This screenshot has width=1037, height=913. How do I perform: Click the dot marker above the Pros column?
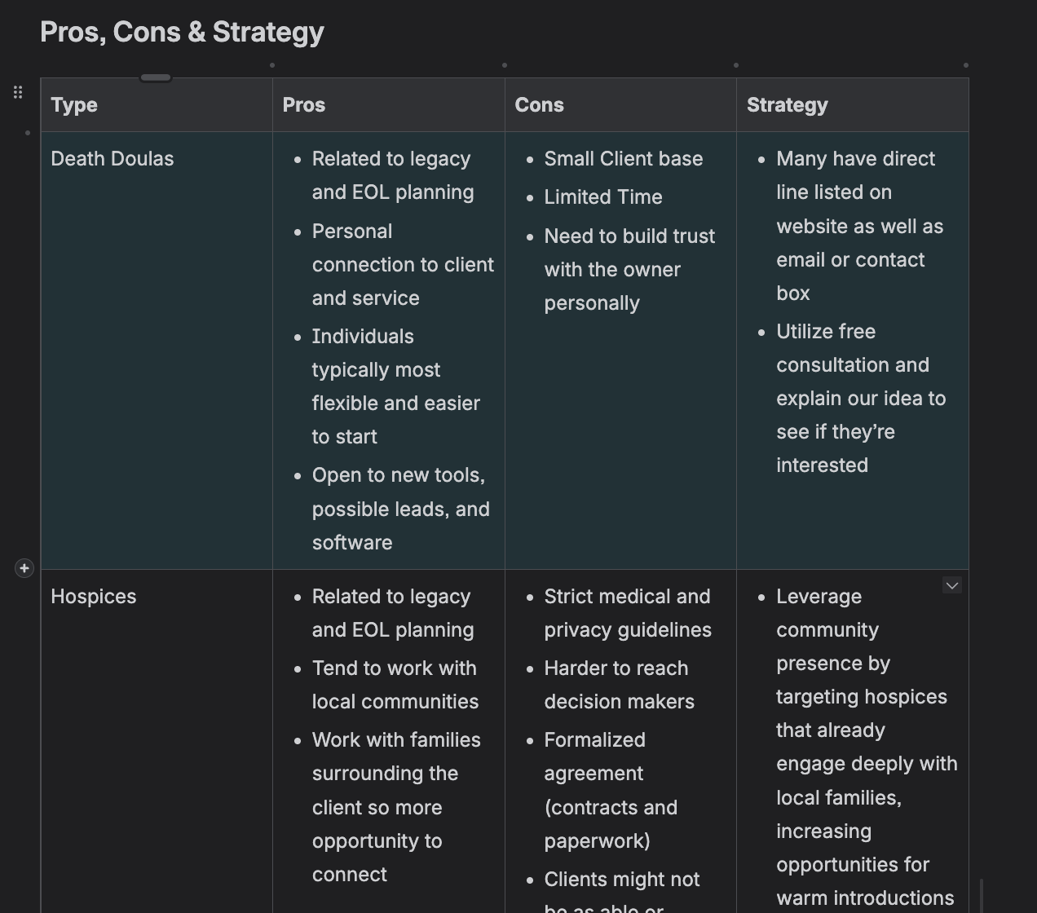272,65
